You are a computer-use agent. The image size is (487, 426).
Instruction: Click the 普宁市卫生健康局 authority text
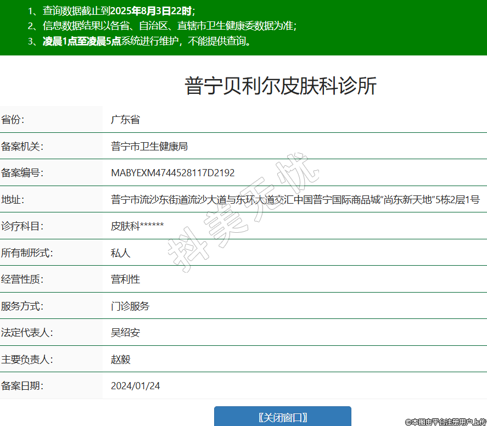pyautogui.click(x=149, y=146)
